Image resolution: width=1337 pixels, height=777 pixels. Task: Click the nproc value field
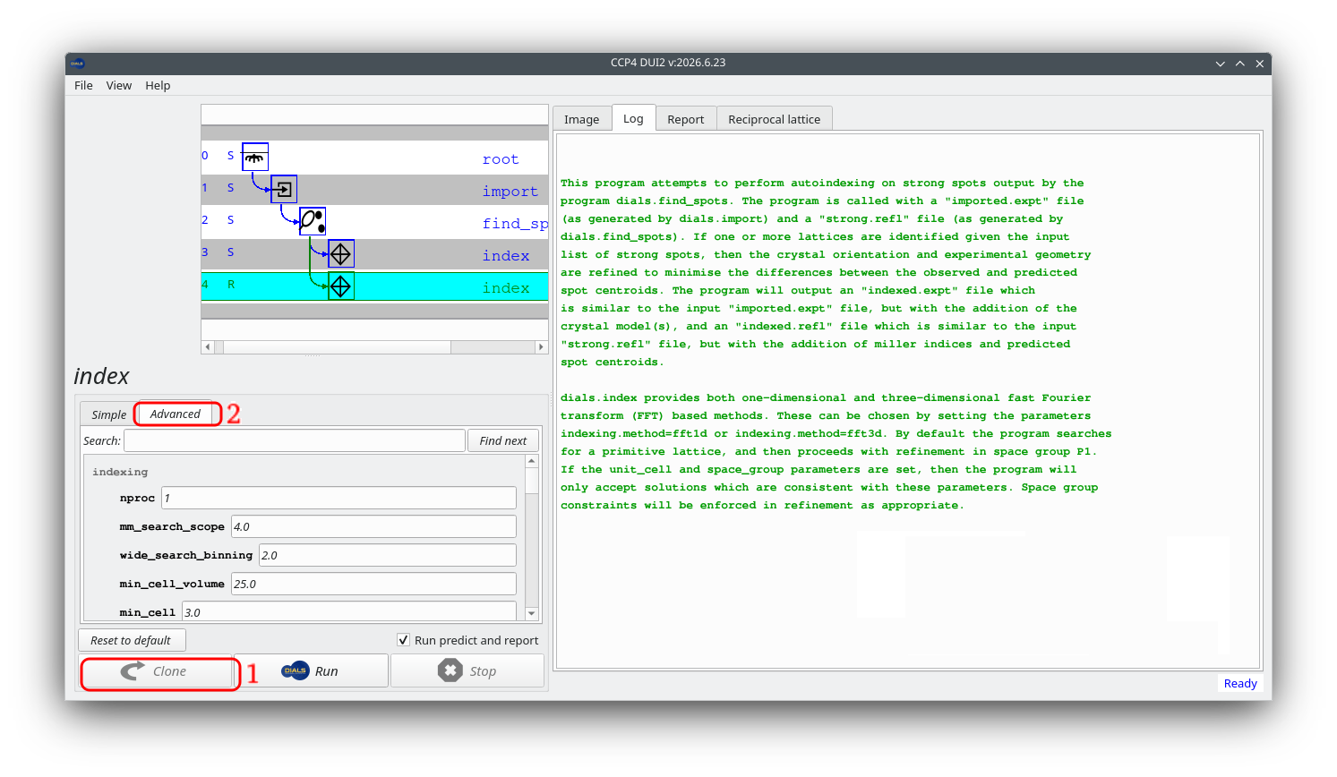pyautogui.click(x=339, y=499)
